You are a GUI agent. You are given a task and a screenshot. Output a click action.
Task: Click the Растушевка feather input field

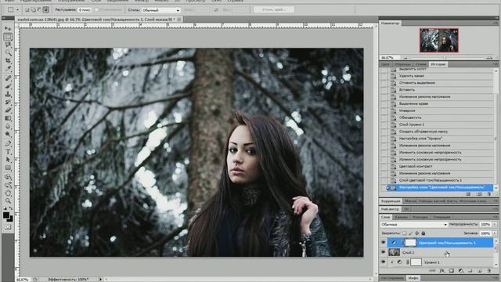(85, 10)
